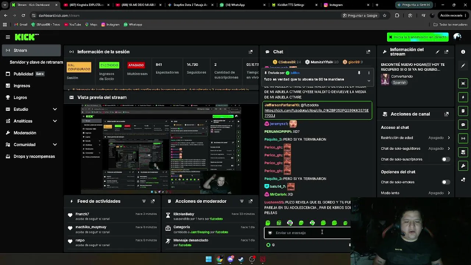Turn on Chat de solo-suscriptores
This screenshot has height=265, width=471.
446,159
